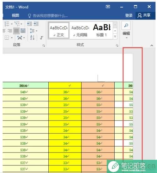Apply 正文 style
The height and width of the screenshot is (173, 157).
point(59,31)
